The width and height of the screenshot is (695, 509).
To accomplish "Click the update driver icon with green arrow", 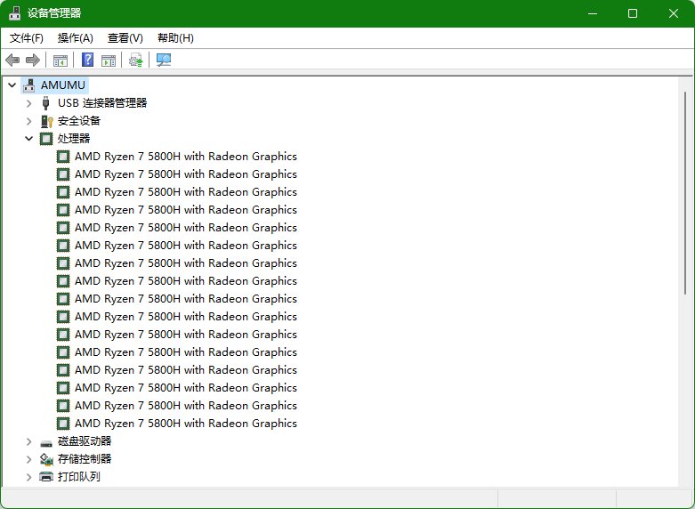I will 136,60.
